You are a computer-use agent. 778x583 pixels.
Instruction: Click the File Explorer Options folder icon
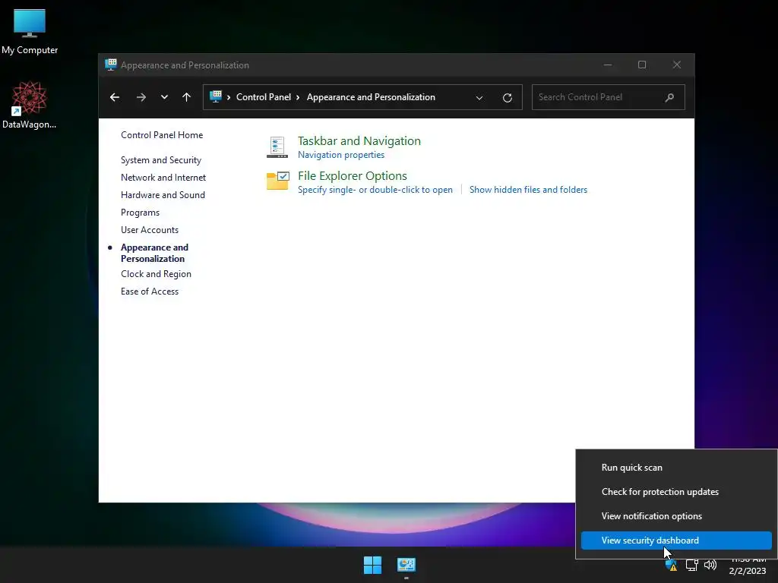coord(277,181)
